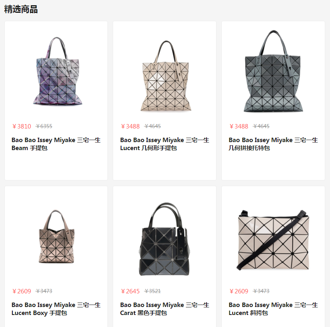Open the Beam 手提包 product title link
330x327 pixels.
[56, 144]
